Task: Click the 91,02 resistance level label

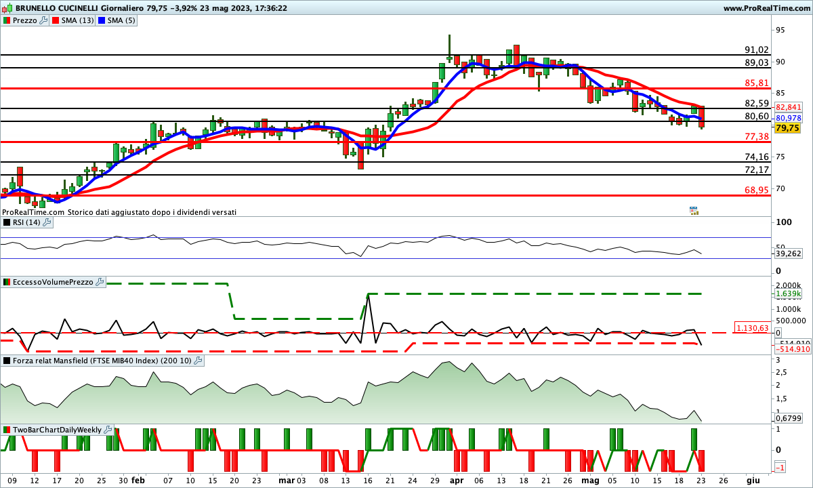Action: (x=757, y=49)
